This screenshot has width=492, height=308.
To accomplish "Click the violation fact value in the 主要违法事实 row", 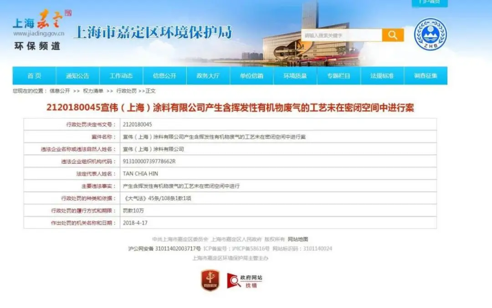I will [181, 186].
